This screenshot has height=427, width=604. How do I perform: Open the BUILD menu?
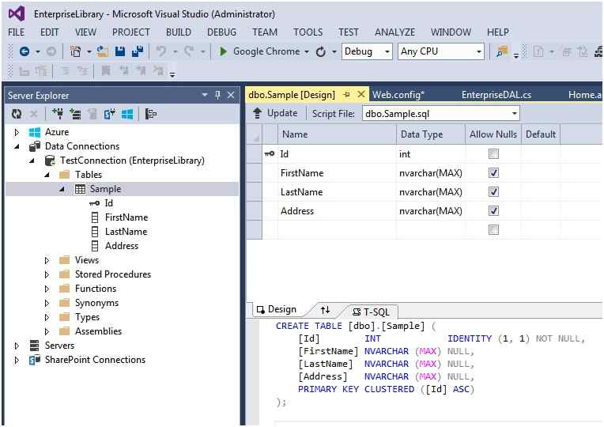click(x=178, y=32)
